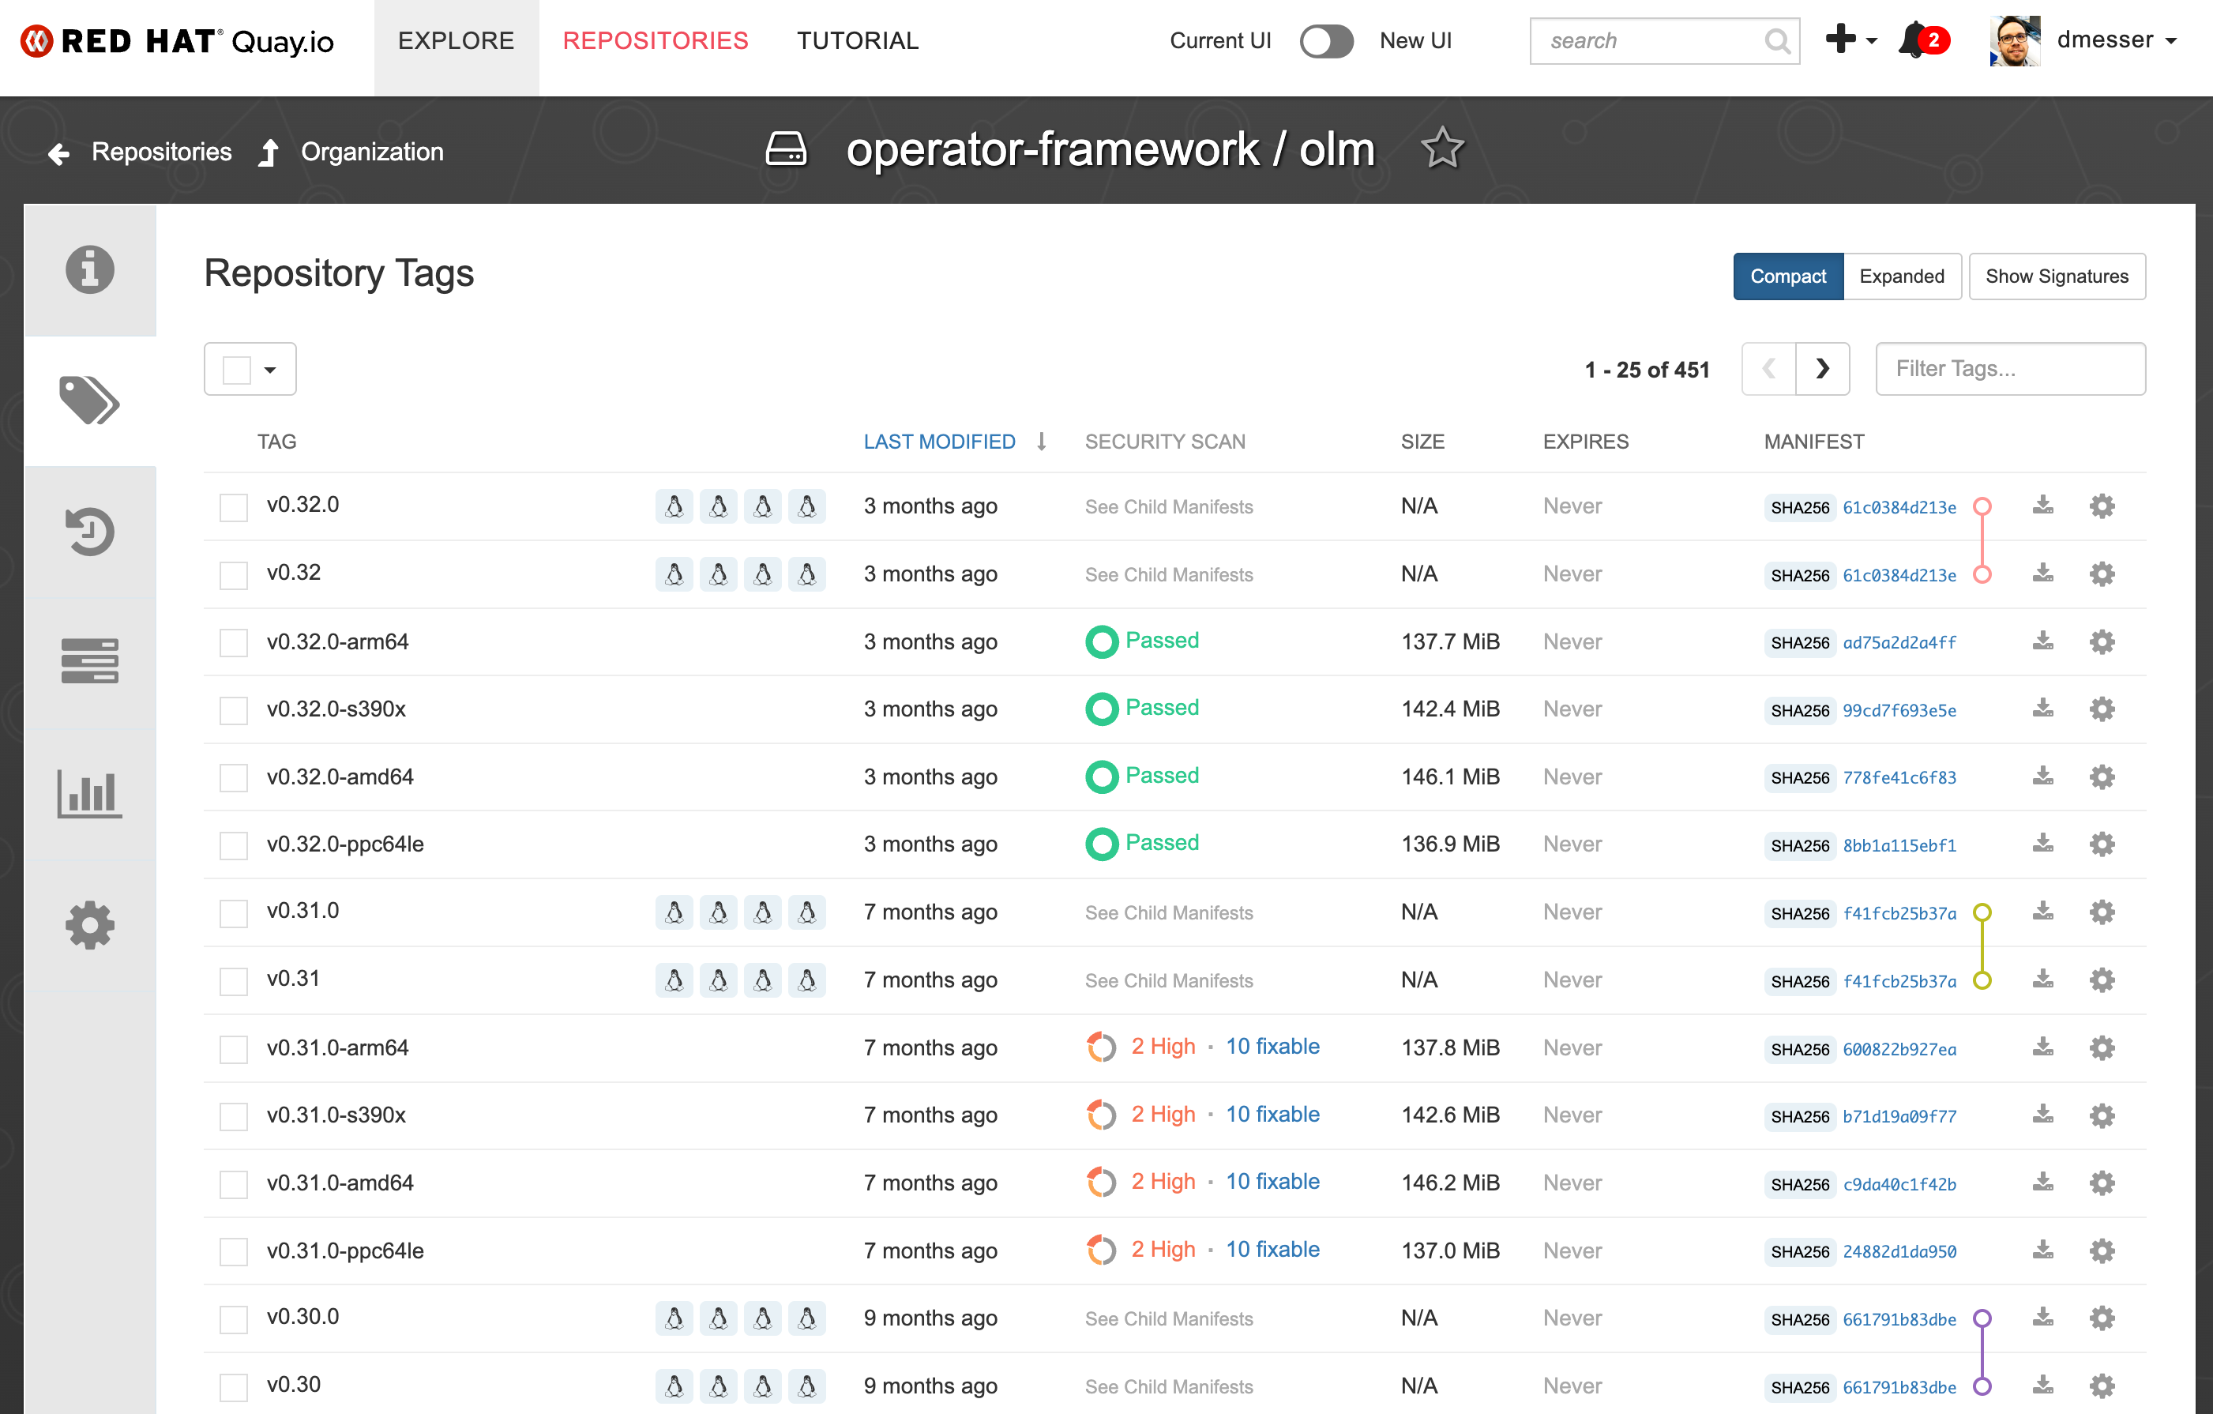The image size is (2213, 1414).
Task: Open the tag history sidebar icon
Action: point(90,532)
